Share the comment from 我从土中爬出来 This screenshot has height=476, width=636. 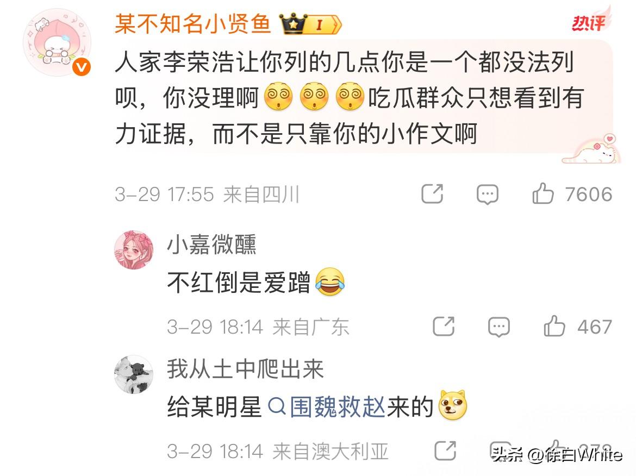(x=445, y=450)
